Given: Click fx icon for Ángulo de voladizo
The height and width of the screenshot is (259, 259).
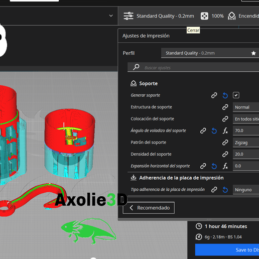Looking at the screenshot, I should pos(225,131).
